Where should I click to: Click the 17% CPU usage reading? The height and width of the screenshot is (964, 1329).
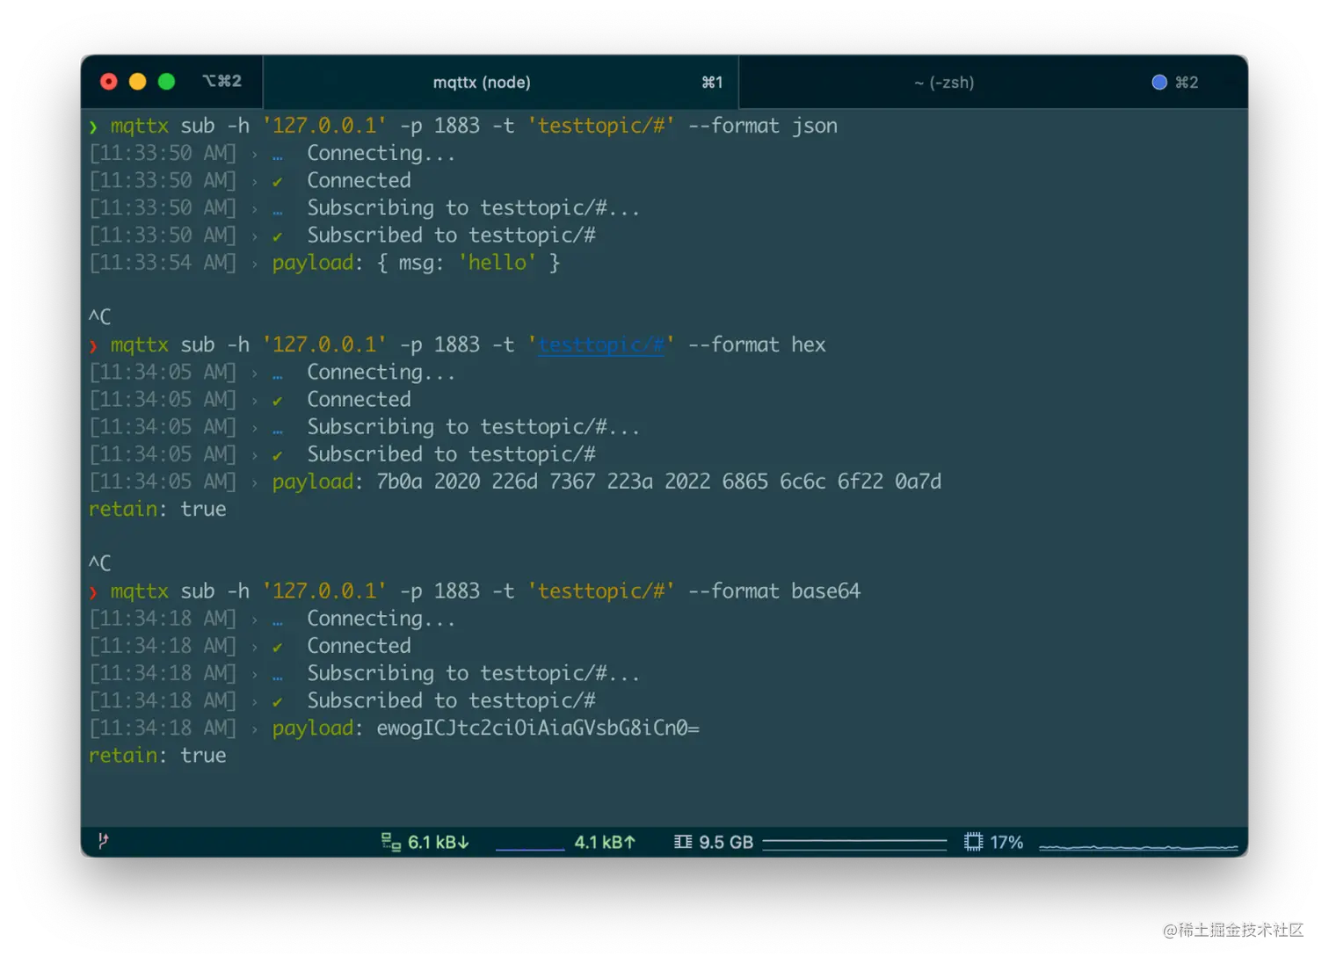coord(1006,842)
